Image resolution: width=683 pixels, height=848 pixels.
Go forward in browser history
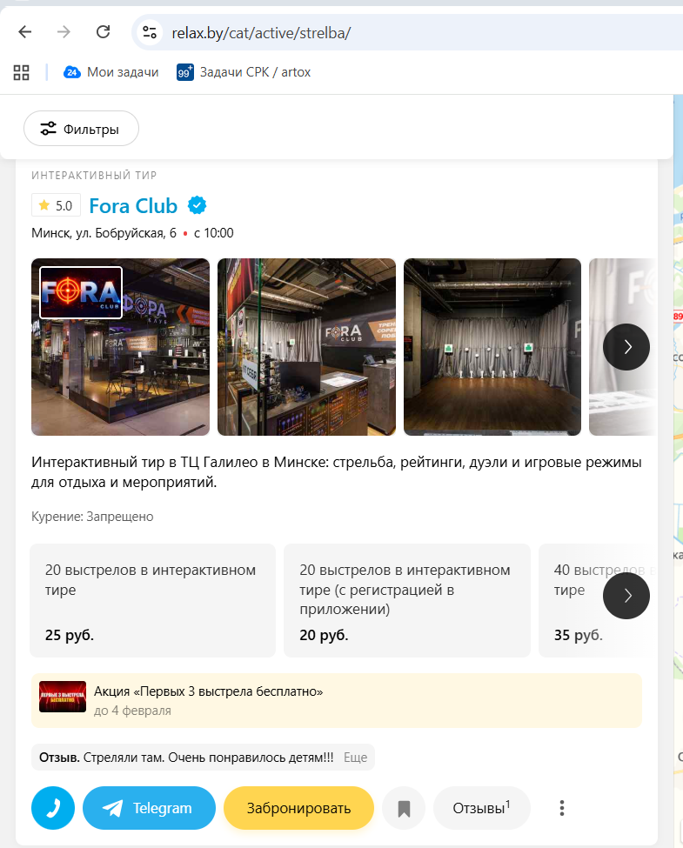64,32
